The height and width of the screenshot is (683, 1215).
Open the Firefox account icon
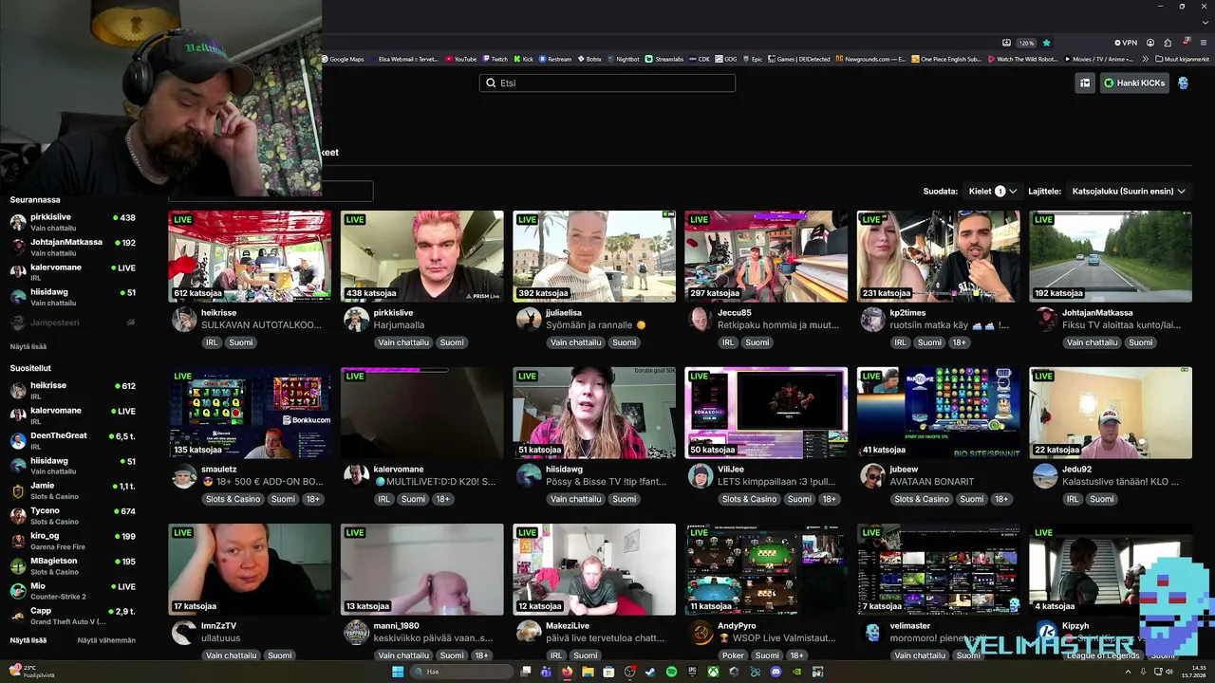tap(1150, 43)
